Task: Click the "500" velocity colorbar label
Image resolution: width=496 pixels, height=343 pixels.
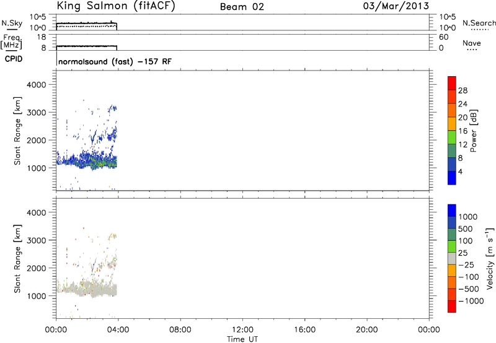Action: 466,228
